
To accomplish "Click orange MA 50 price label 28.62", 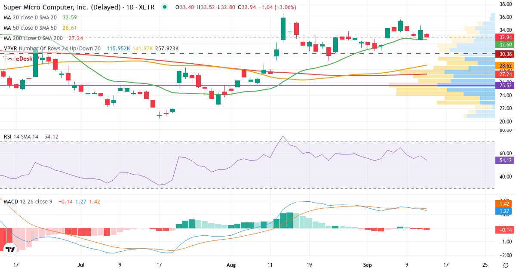I will [x=504, y=65].
